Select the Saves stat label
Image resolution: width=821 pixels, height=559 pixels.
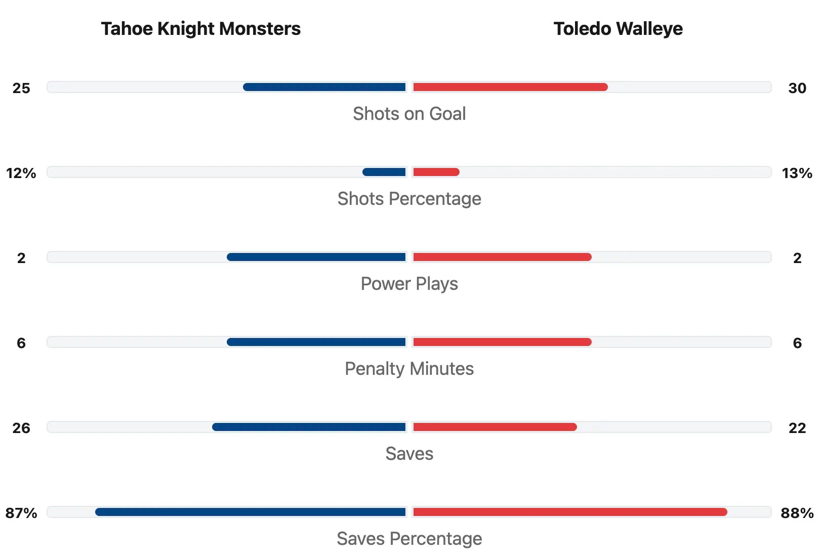point(409,454)
